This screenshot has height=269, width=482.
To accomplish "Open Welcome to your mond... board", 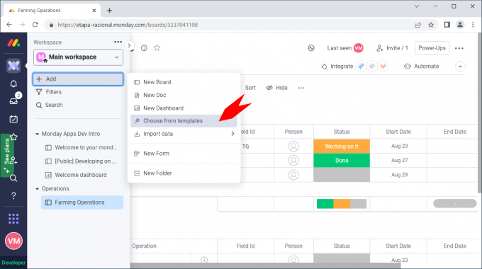I will 82,147.
